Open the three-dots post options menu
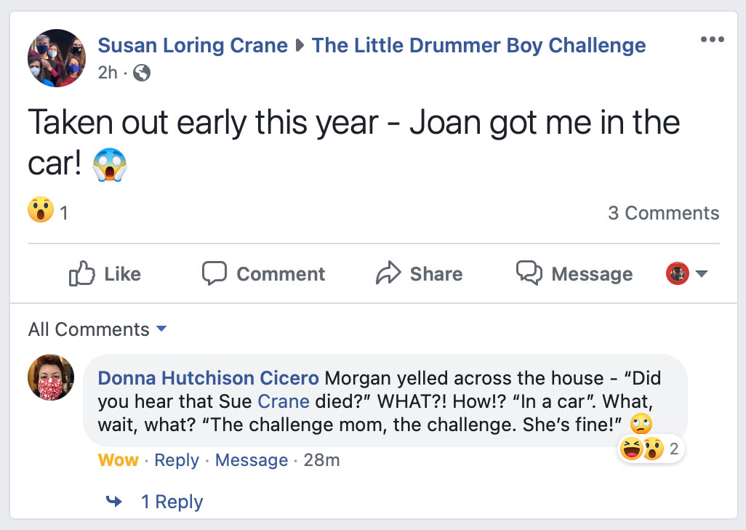Image resolution: width=746 pixels, height=530 pixels. (712, 40)
